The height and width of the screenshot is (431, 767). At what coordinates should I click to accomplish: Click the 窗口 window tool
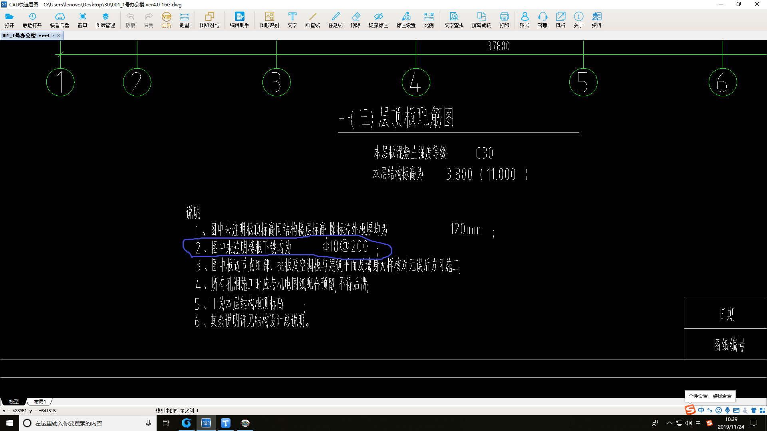click(x=82, y=20)
